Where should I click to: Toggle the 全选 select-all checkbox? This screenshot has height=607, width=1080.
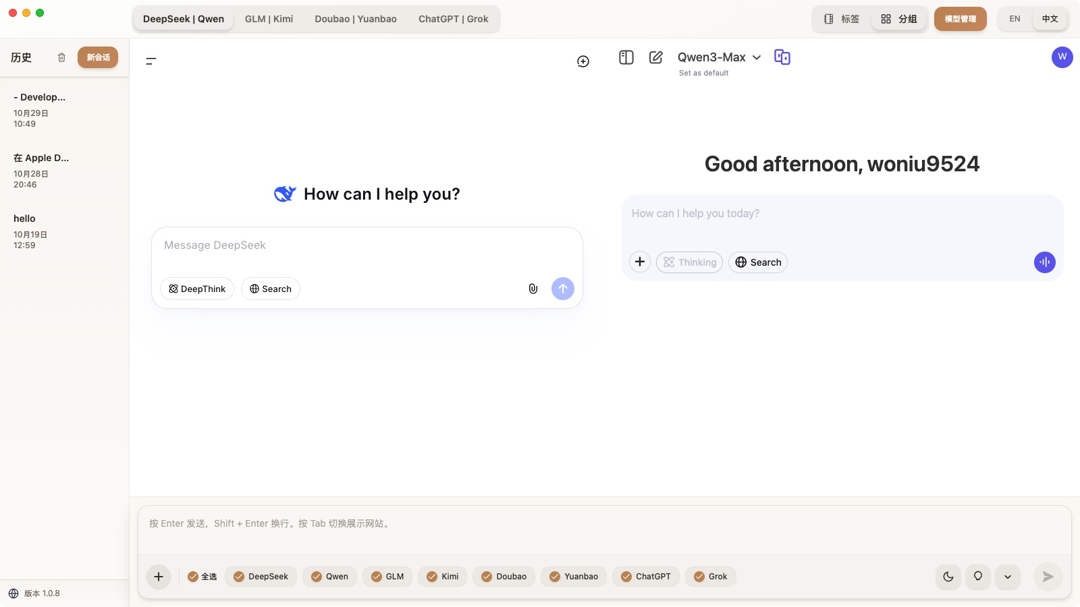pyautogui.click(x=193, y=577)
